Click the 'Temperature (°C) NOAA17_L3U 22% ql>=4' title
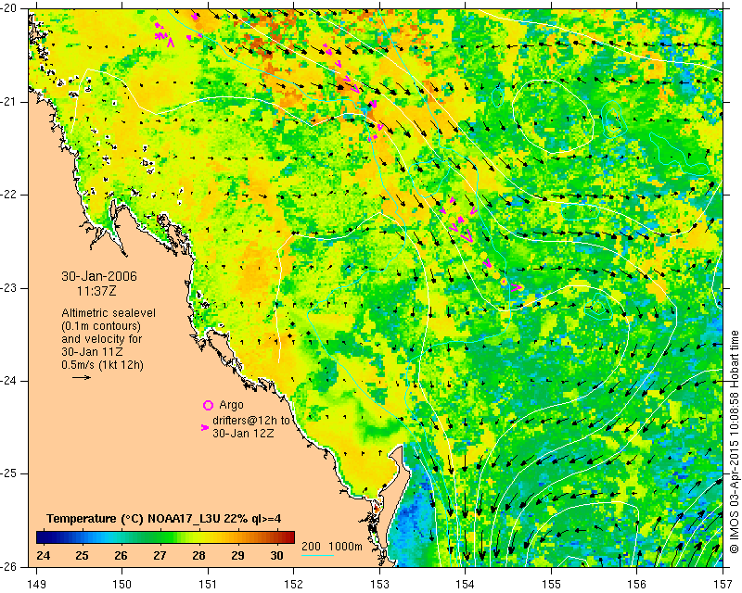Viewport: 742px width, 593px height. pyautogui.click(x=164, y=519)
